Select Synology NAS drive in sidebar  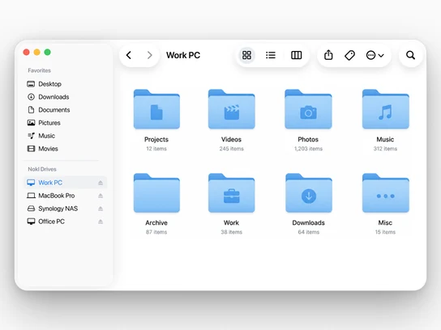[x=65, y=208]
